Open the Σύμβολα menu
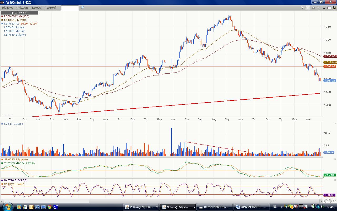The image size is (337, 211). click(7, 8)
